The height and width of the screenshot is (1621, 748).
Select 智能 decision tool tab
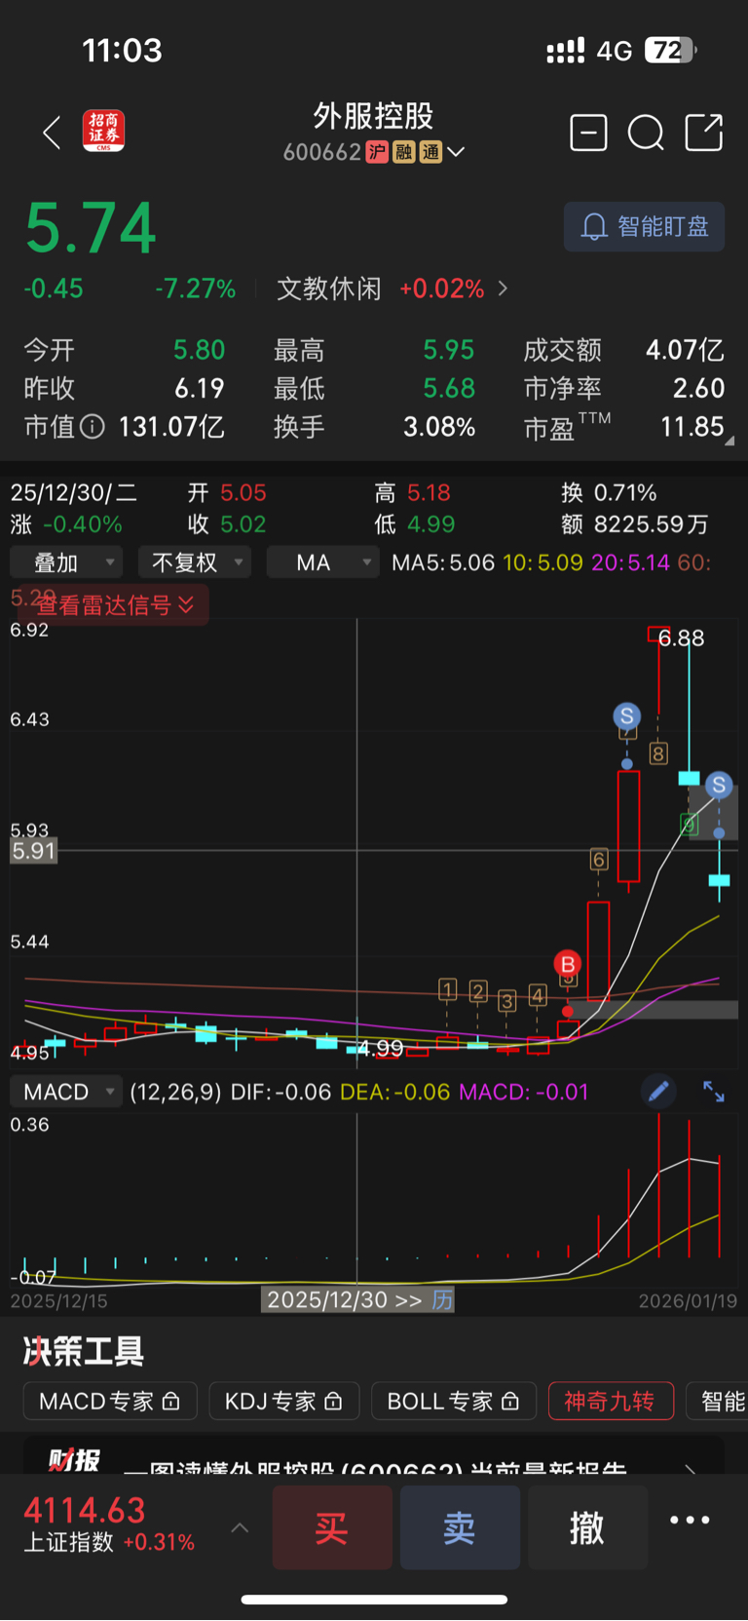click(718, 1402)
